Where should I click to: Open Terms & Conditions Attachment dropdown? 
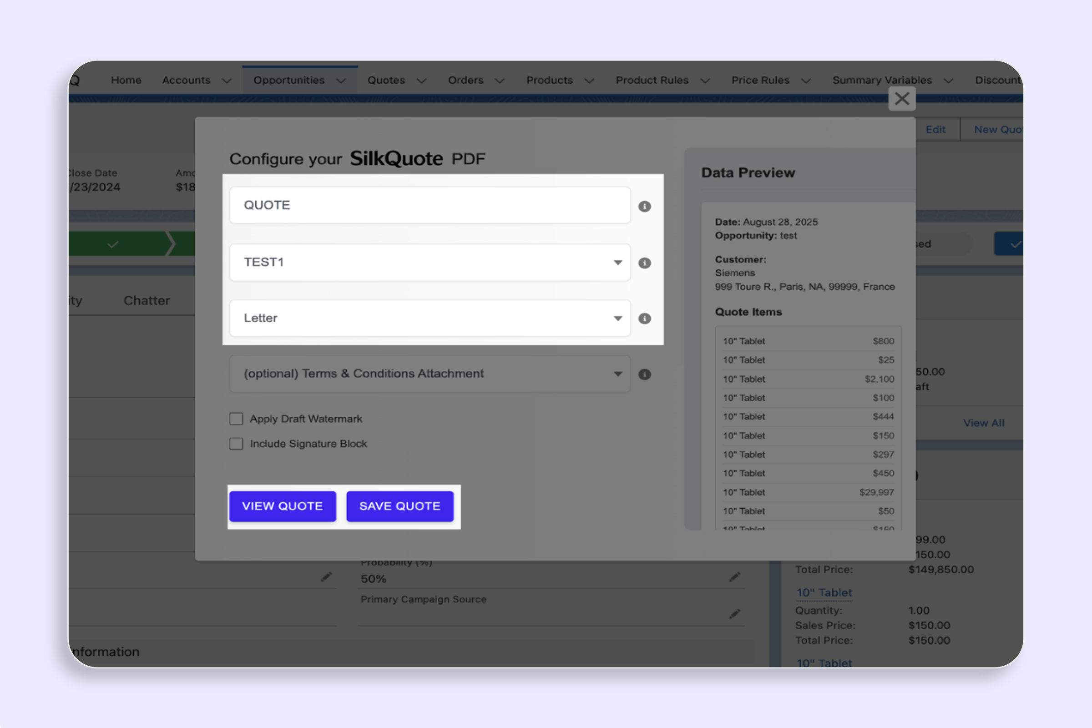click(430, 374)
